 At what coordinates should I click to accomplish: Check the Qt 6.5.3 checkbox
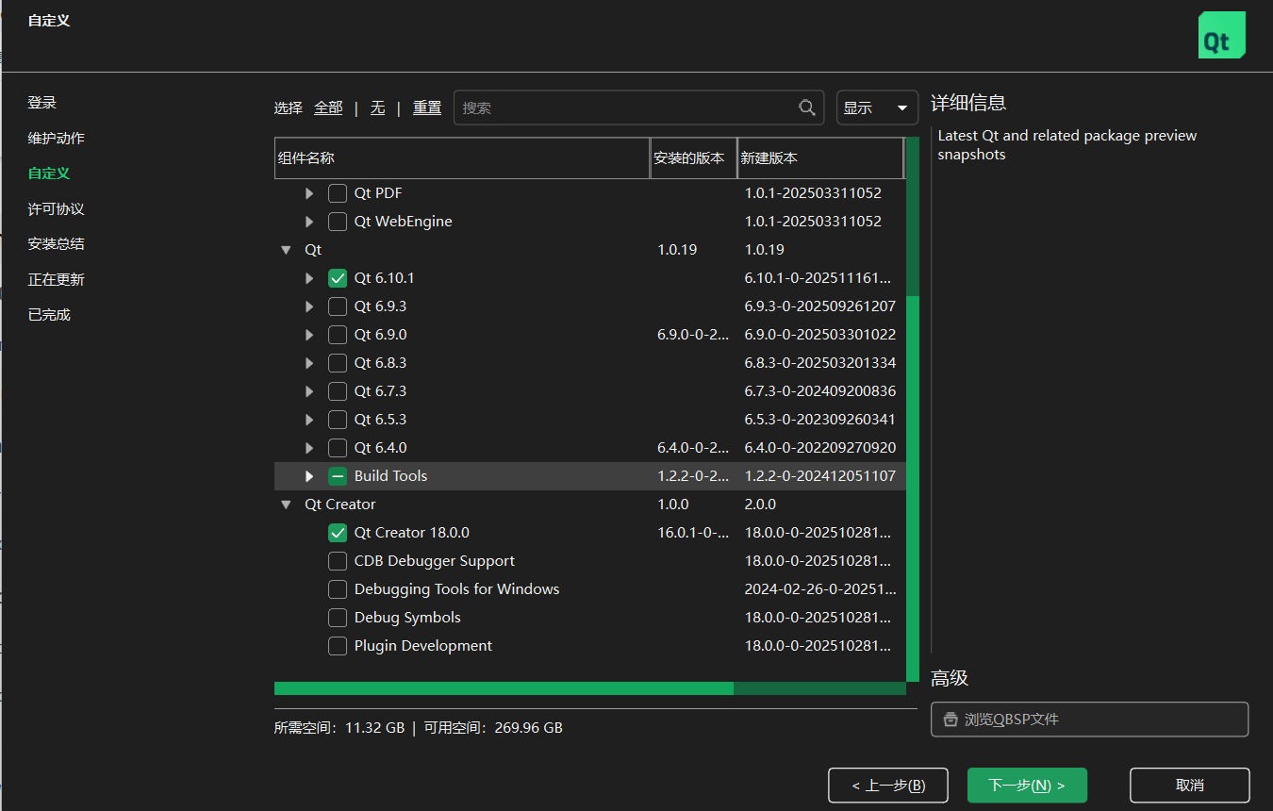(x=338, y=420)
